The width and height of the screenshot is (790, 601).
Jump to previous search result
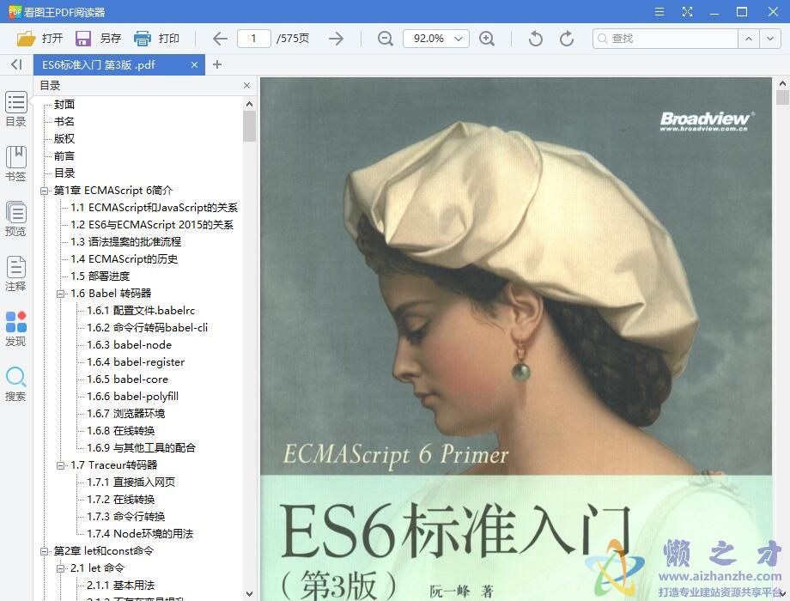[x=749, y=39]
